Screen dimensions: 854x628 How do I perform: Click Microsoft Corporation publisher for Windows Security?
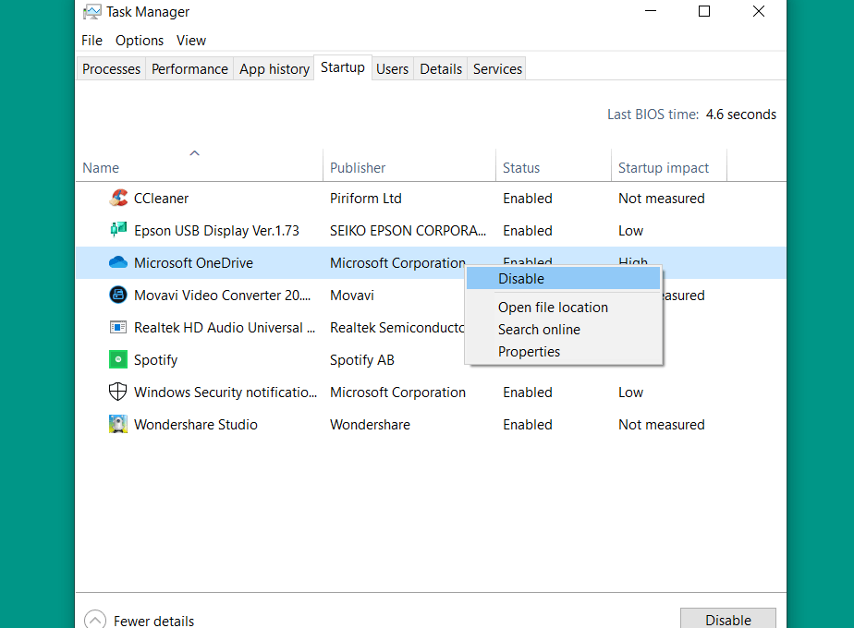point(397,392)
